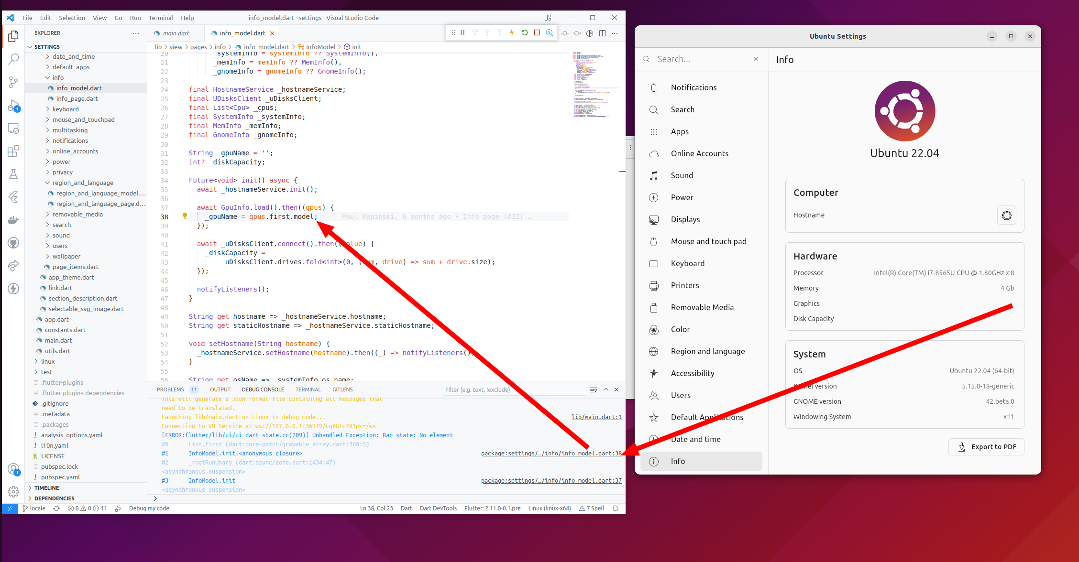Pause the running program in the debug toolbar
The width and height of the screenshot is (1079, 562).
click(462, 32)
